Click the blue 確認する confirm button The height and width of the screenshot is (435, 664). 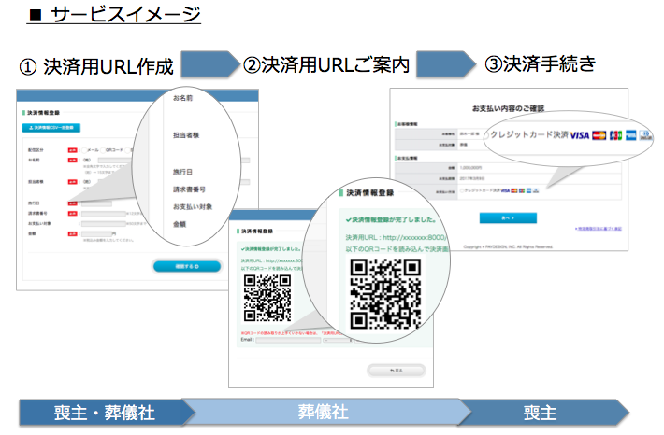click(x=187, y=266)
